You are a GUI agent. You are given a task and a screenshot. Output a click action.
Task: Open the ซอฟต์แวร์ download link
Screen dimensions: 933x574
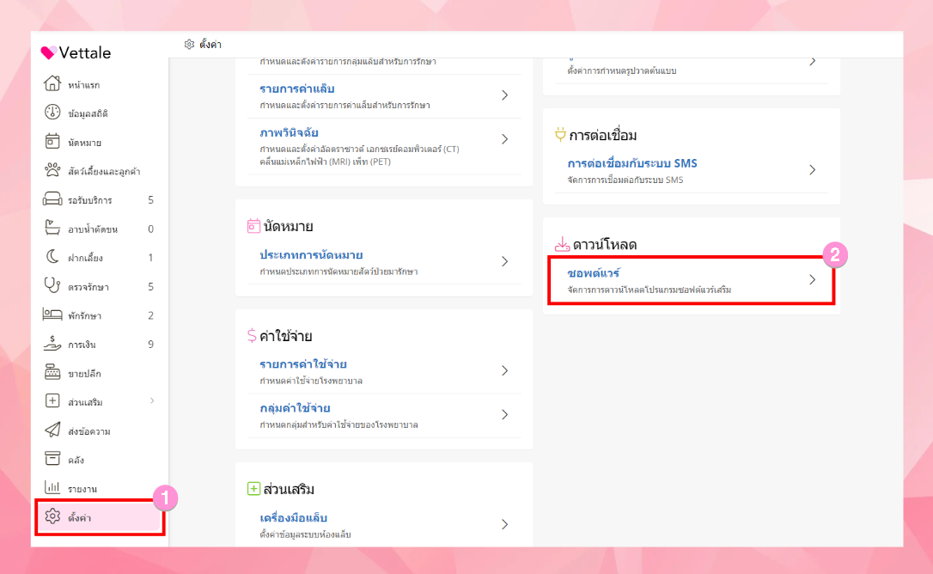pyautogui.click(x=594, y=272)
